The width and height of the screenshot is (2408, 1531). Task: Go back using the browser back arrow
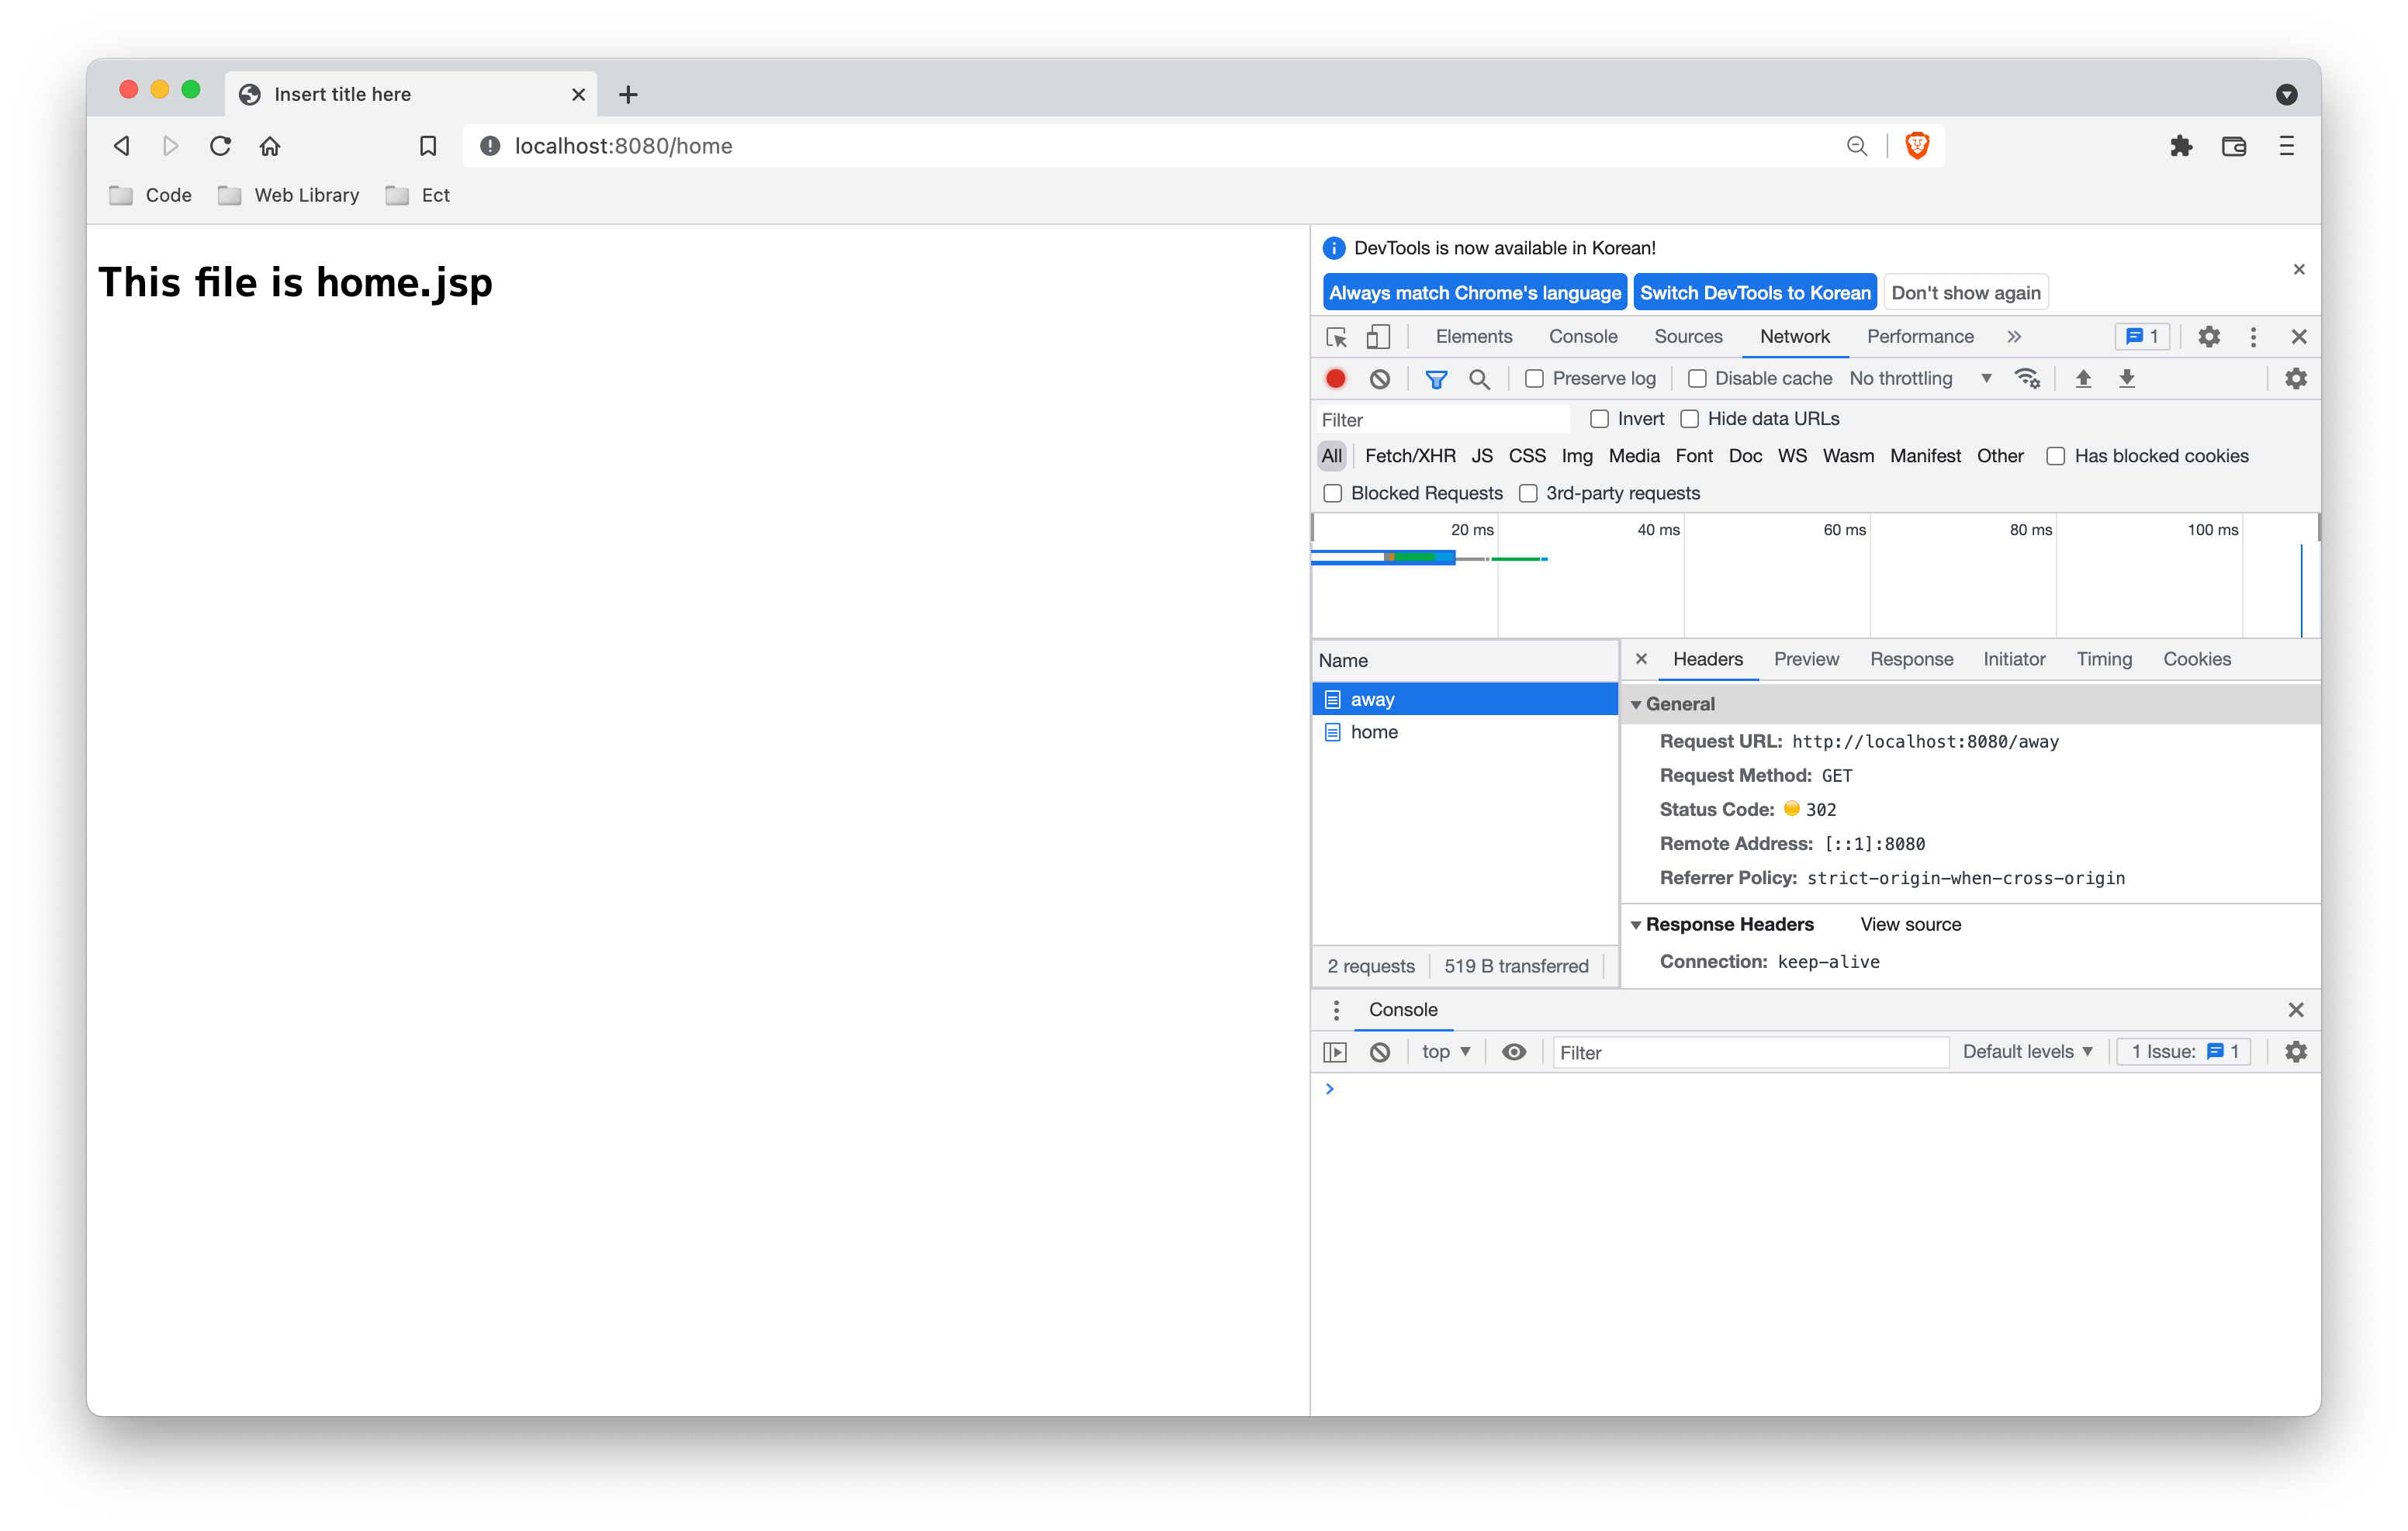[x=122, y=146]
